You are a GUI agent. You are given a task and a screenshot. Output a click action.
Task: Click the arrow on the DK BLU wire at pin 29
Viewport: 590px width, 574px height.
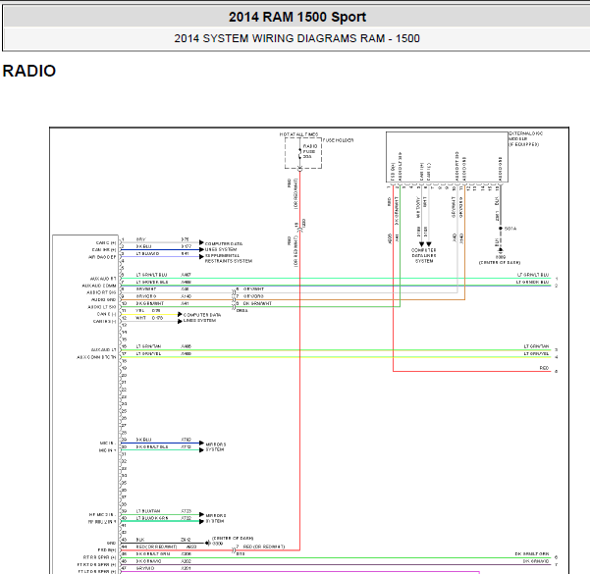tap(201, 443)
